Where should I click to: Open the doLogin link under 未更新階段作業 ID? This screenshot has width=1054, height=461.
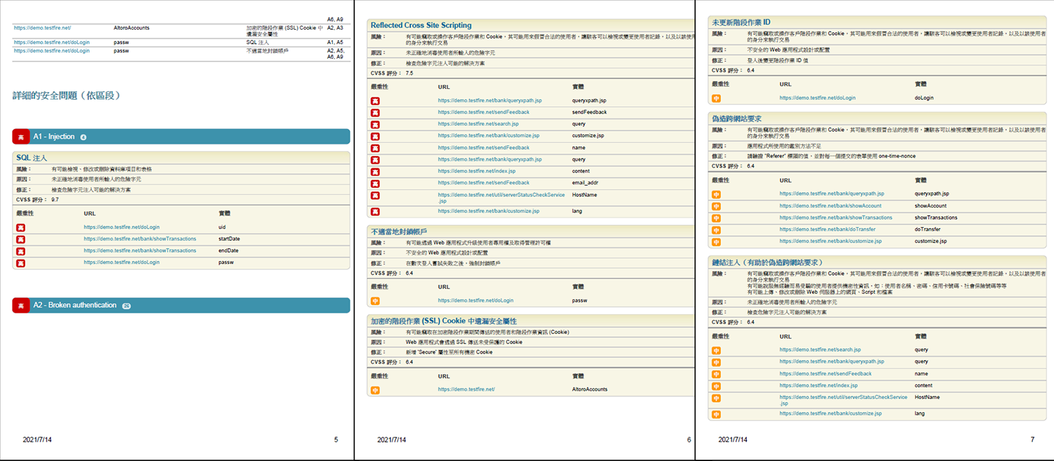[x=818, y=98]
